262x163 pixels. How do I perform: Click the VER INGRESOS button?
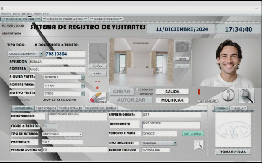pos(208,101)
